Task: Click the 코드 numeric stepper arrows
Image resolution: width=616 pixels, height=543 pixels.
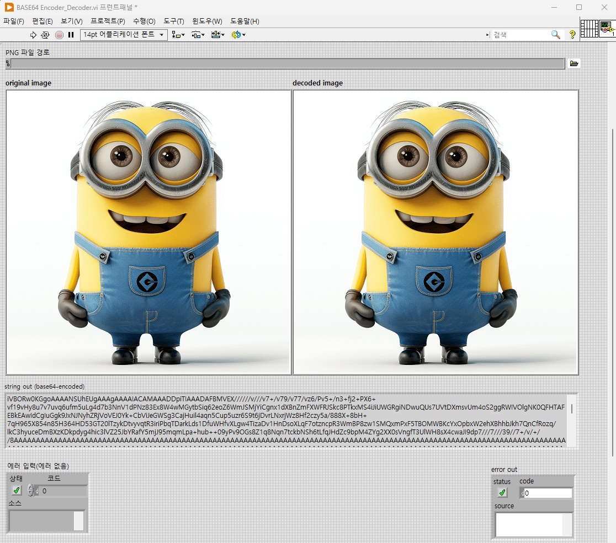Action: 31,491
